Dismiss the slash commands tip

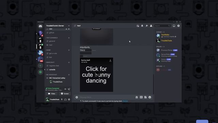point(125,101)
